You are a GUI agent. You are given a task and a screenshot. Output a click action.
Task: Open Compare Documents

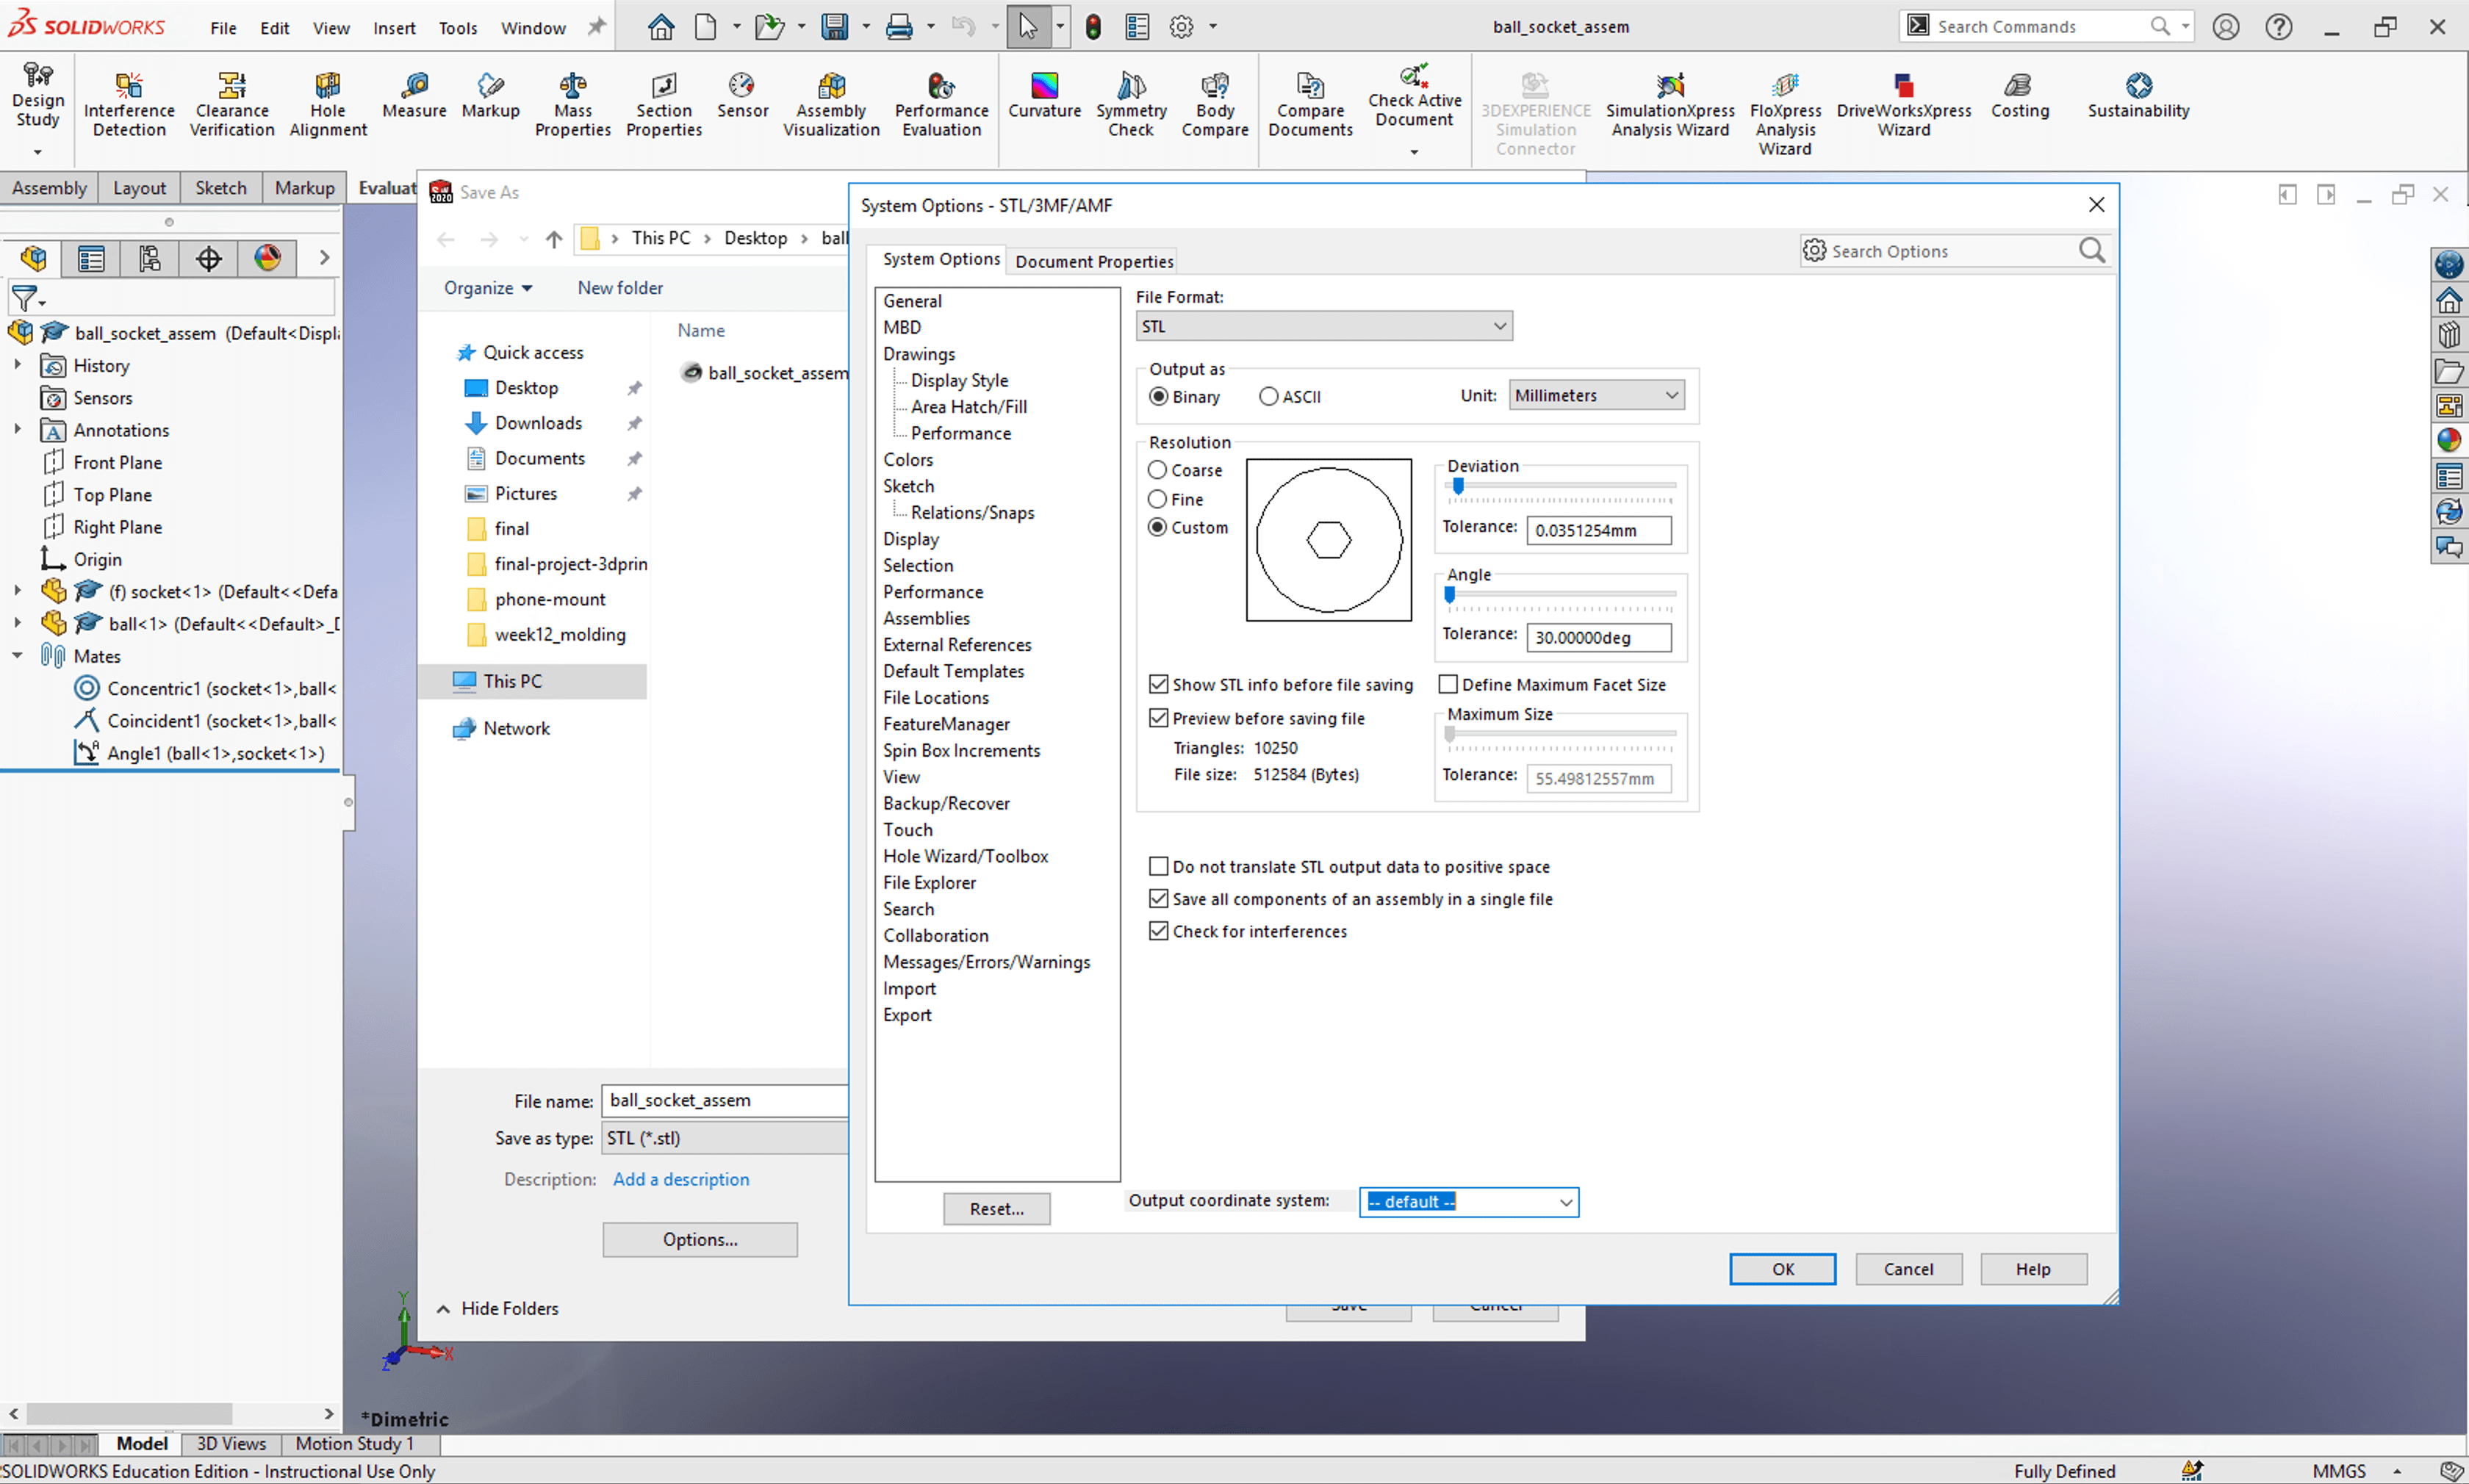click(x=1310, y=104)
